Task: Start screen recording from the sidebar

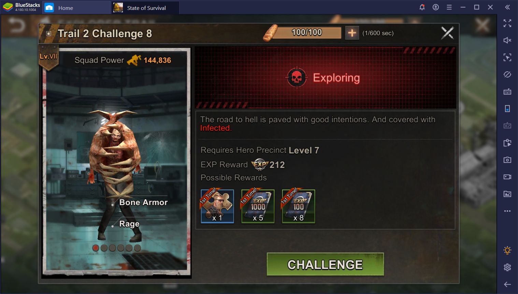Action: 507,177
